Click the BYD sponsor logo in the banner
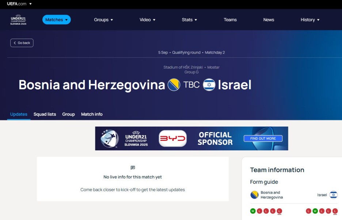 point(172,139)
